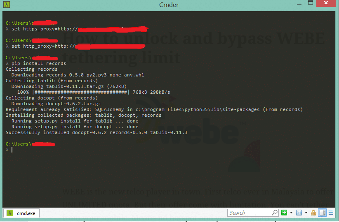
Task: Click the tablib download progress bar
Action: (x=81, y=92)
